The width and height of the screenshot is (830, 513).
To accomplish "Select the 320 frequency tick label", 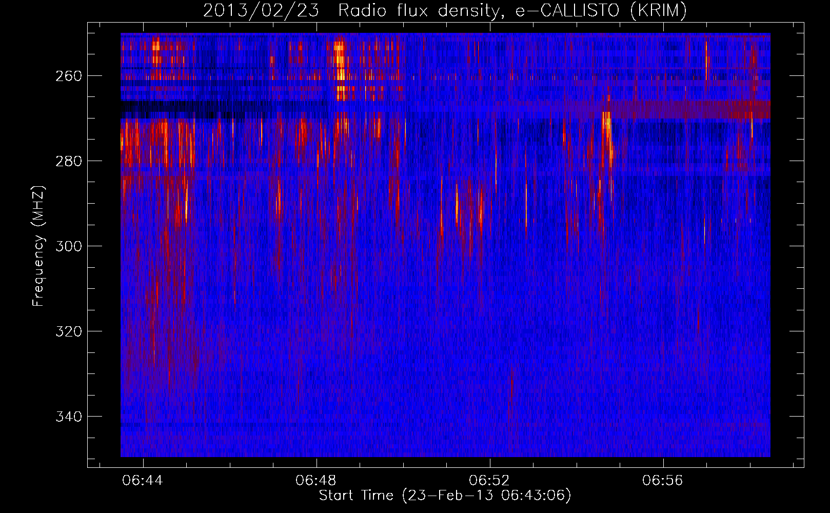I will (68, 331).
